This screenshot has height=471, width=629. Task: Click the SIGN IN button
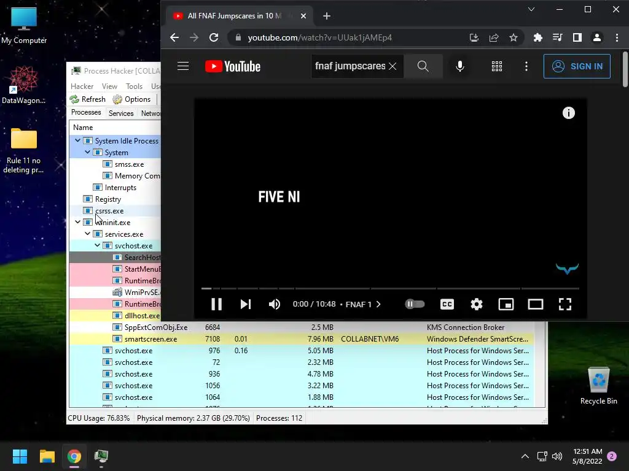pyautogui.click(x=577, y=66)
